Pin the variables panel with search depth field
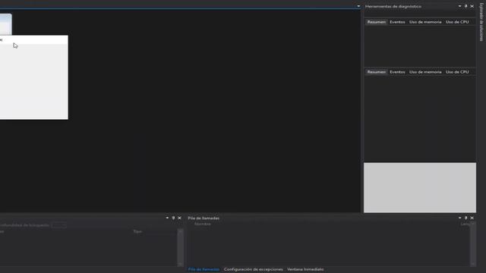 [173, 218]
